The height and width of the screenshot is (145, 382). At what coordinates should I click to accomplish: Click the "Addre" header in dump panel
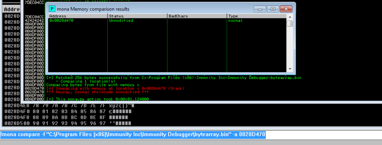click(x=12, y=9)
